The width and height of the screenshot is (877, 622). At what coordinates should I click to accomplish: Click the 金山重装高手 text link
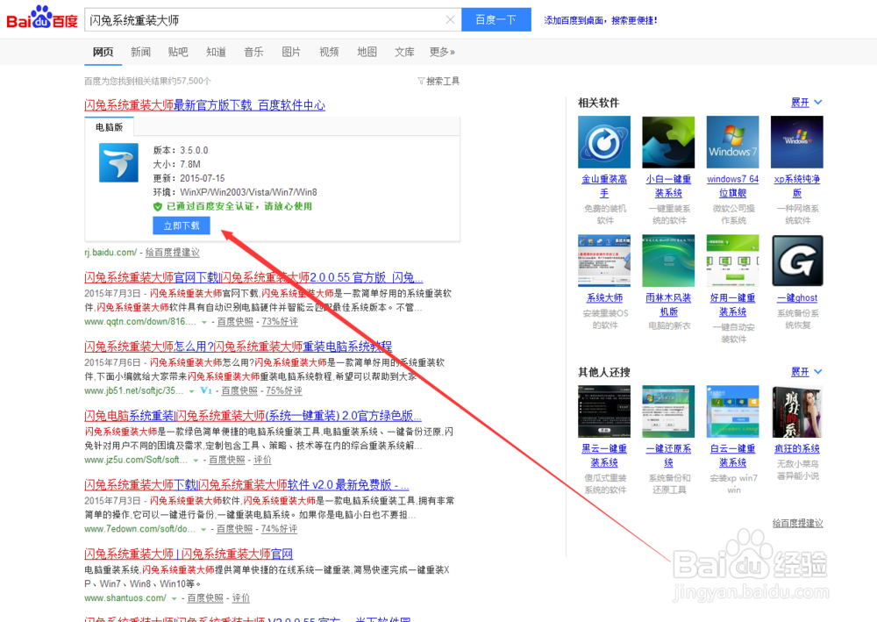tap(604, 186)
